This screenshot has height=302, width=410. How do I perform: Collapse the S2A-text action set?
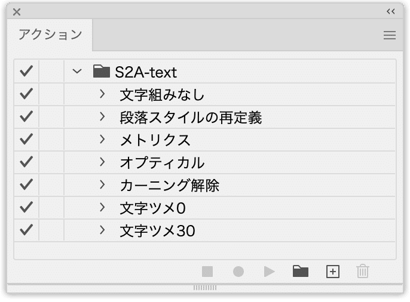click(77, 71)
